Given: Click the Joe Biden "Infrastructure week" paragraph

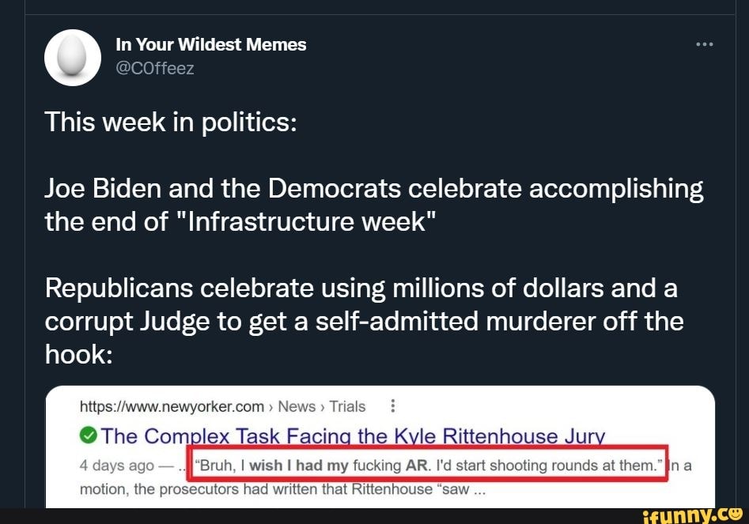Looking at the screenshot, I should pos(373,205).
